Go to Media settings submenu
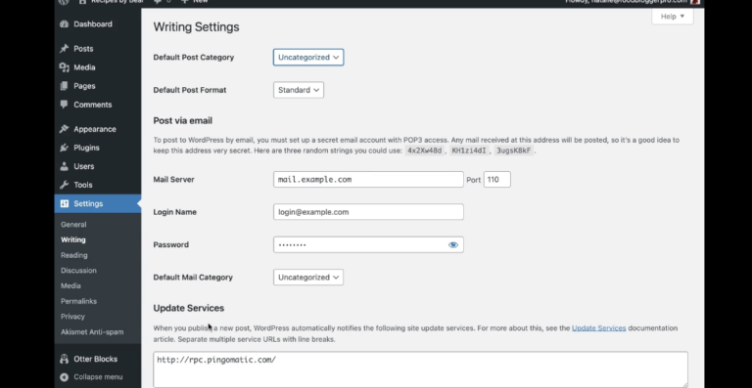This screenshot has height=388, width=752. [70, 285]
